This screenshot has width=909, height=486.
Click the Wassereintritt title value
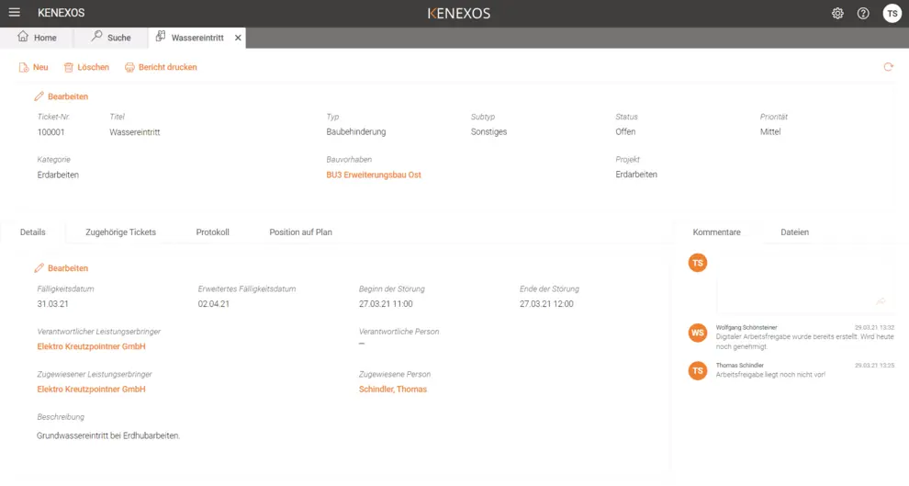134,132
